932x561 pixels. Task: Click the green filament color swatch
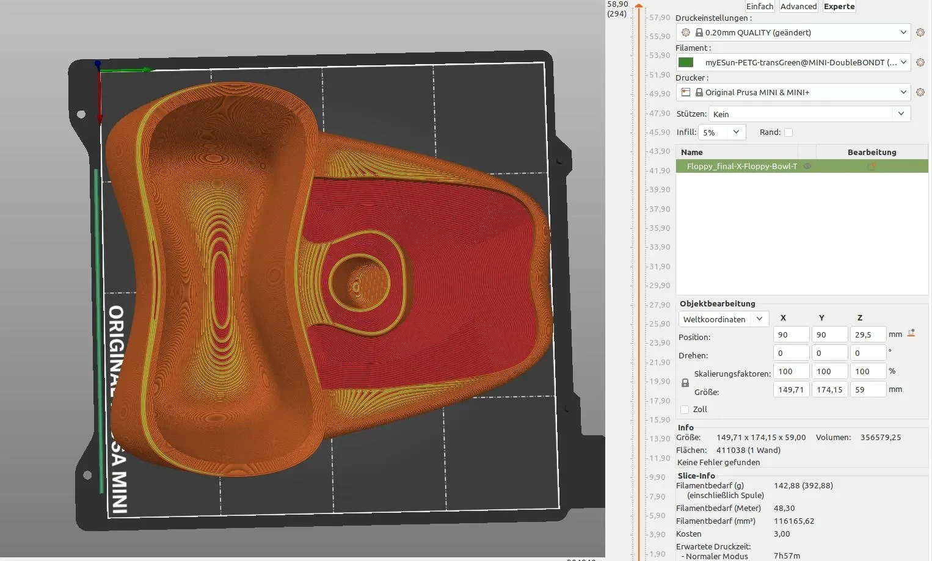coord(686,62)
